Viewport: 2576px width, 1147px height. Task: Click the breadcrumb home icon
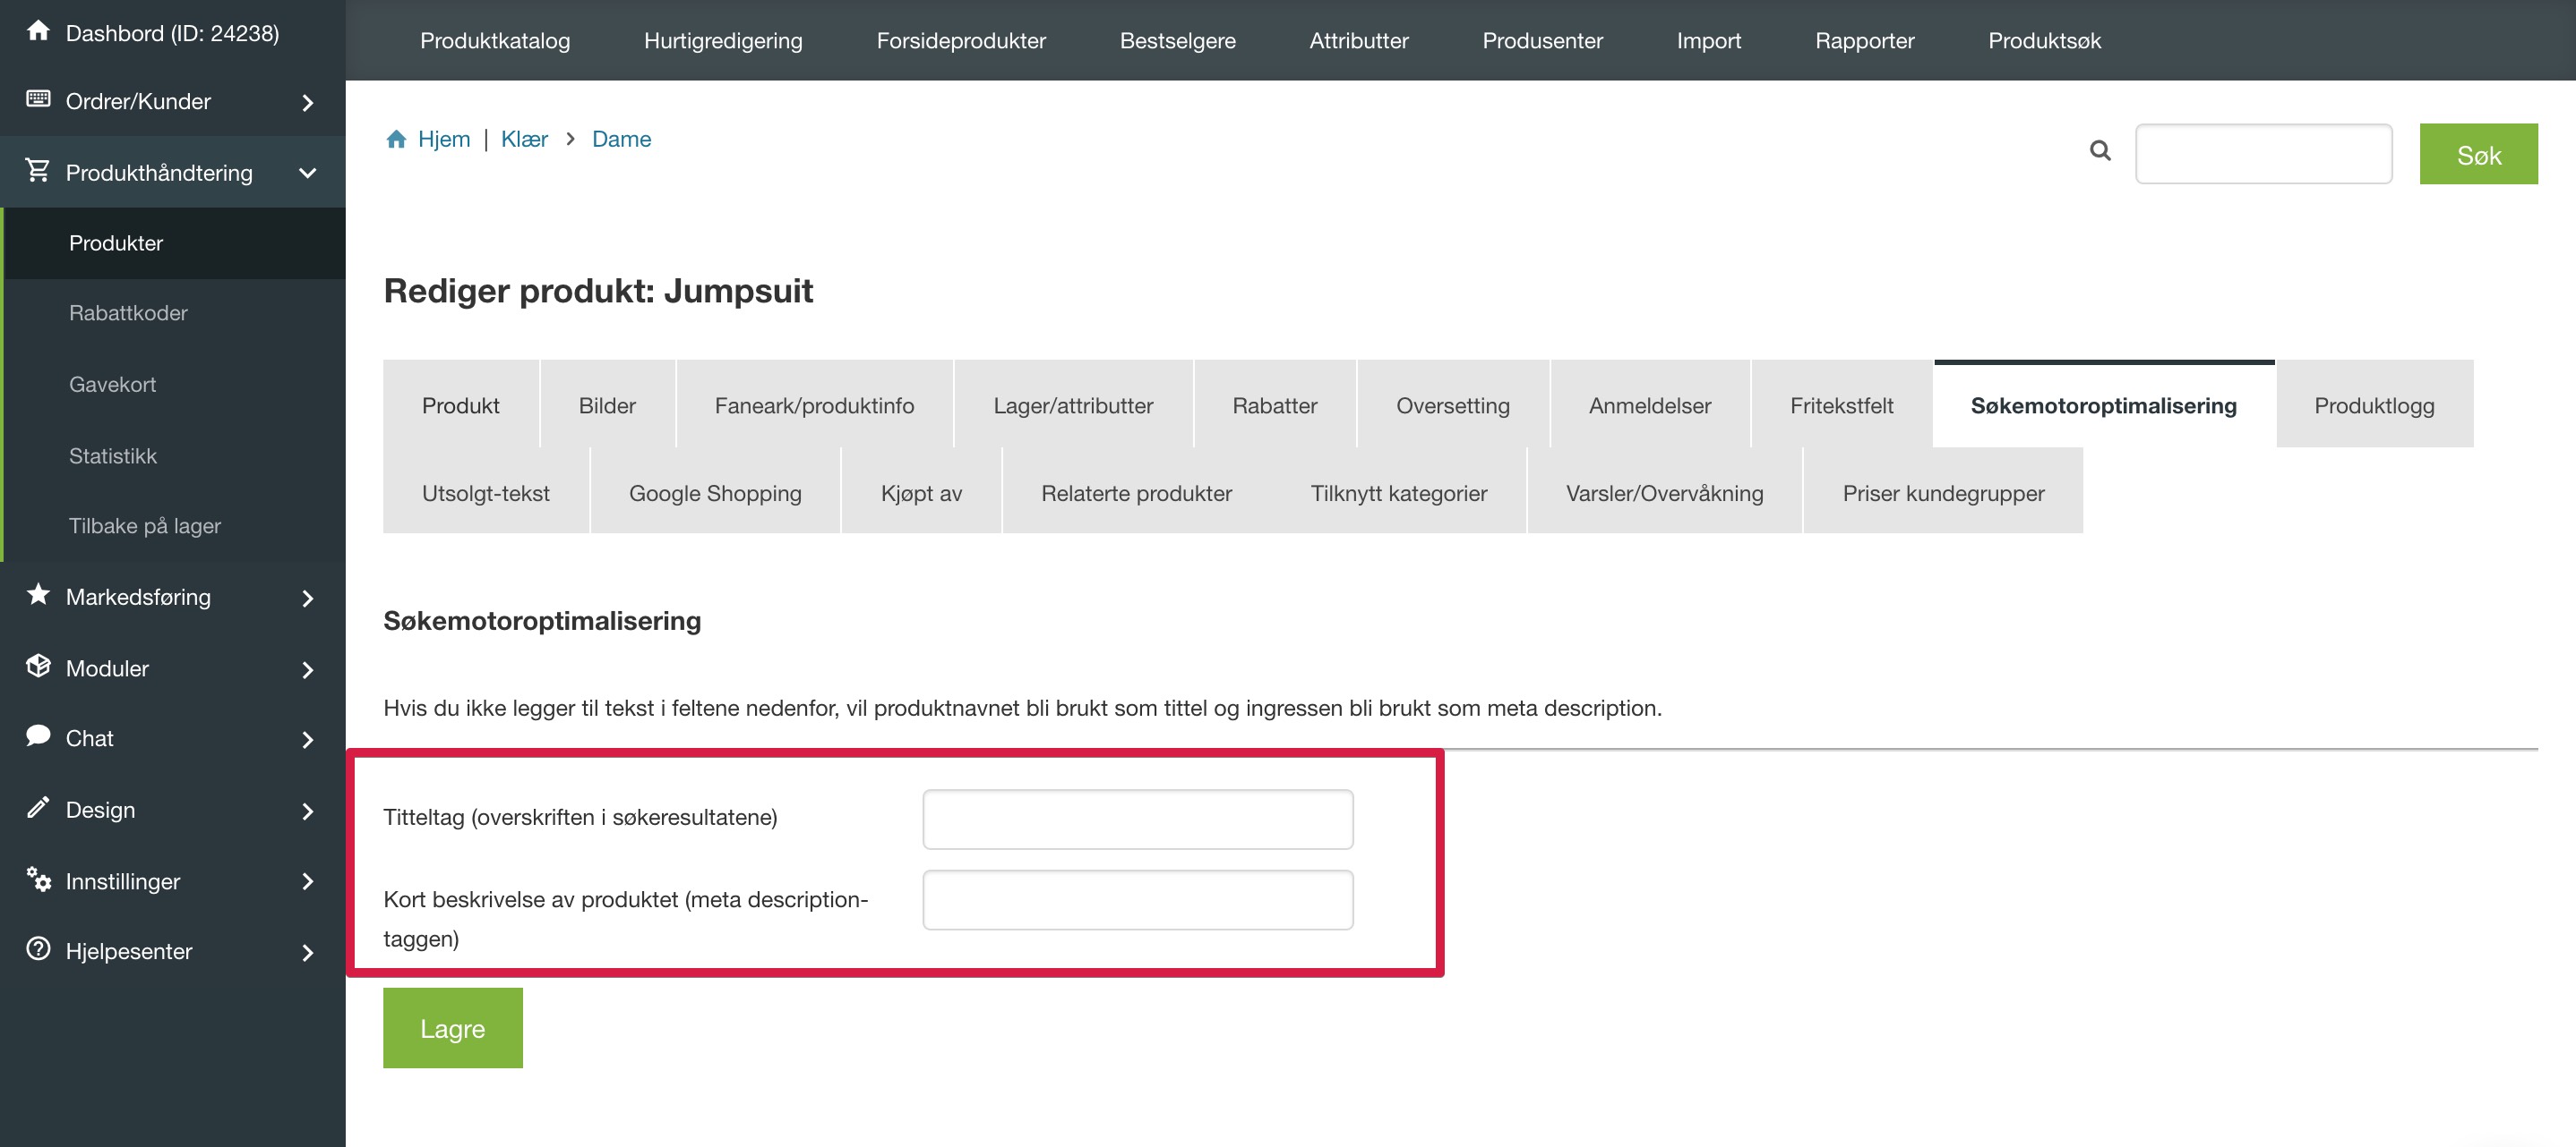pyautogui.click(x=396, y=139)
